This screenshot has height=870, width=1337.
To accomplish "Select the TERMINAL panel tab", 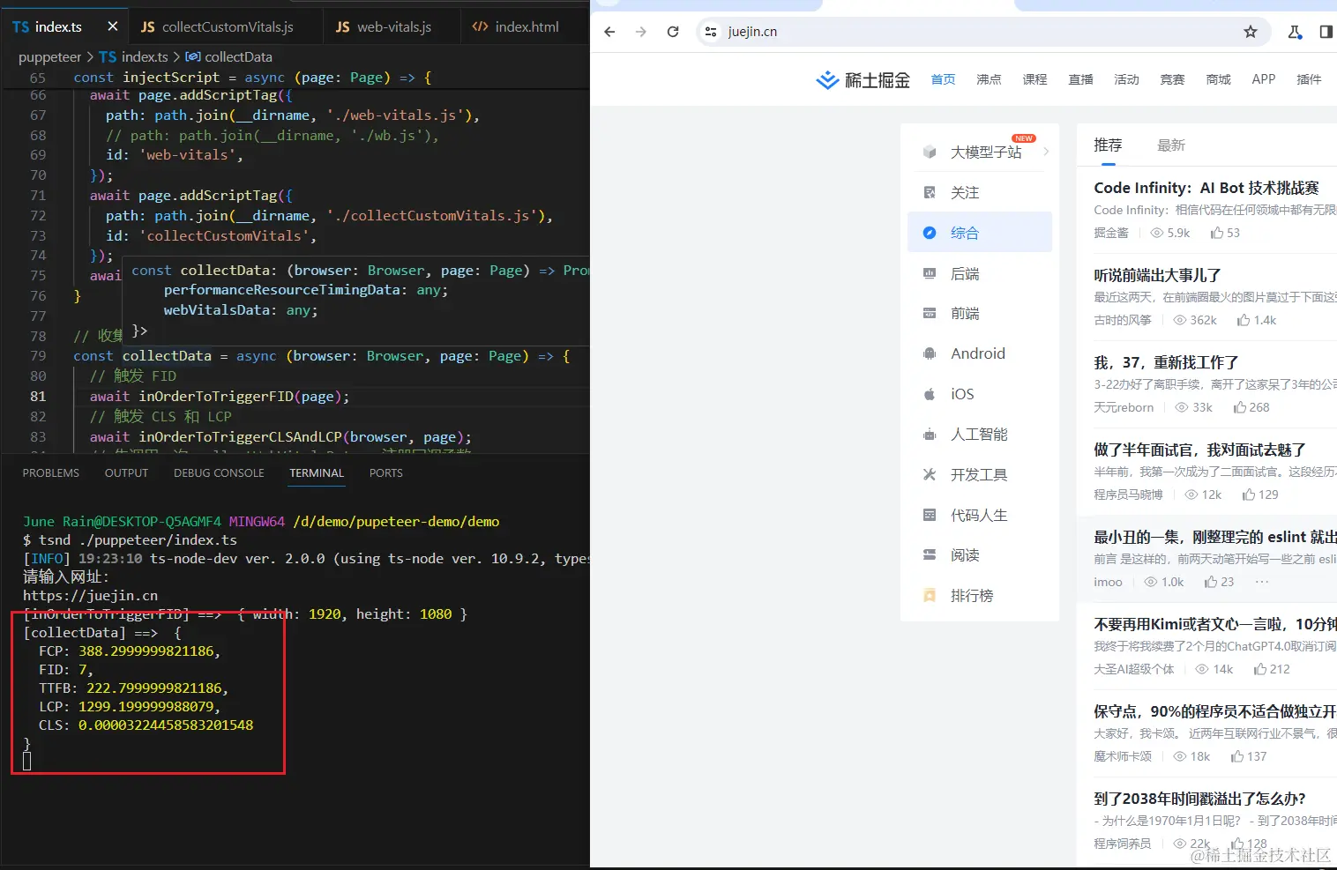I will pos(317,473).
